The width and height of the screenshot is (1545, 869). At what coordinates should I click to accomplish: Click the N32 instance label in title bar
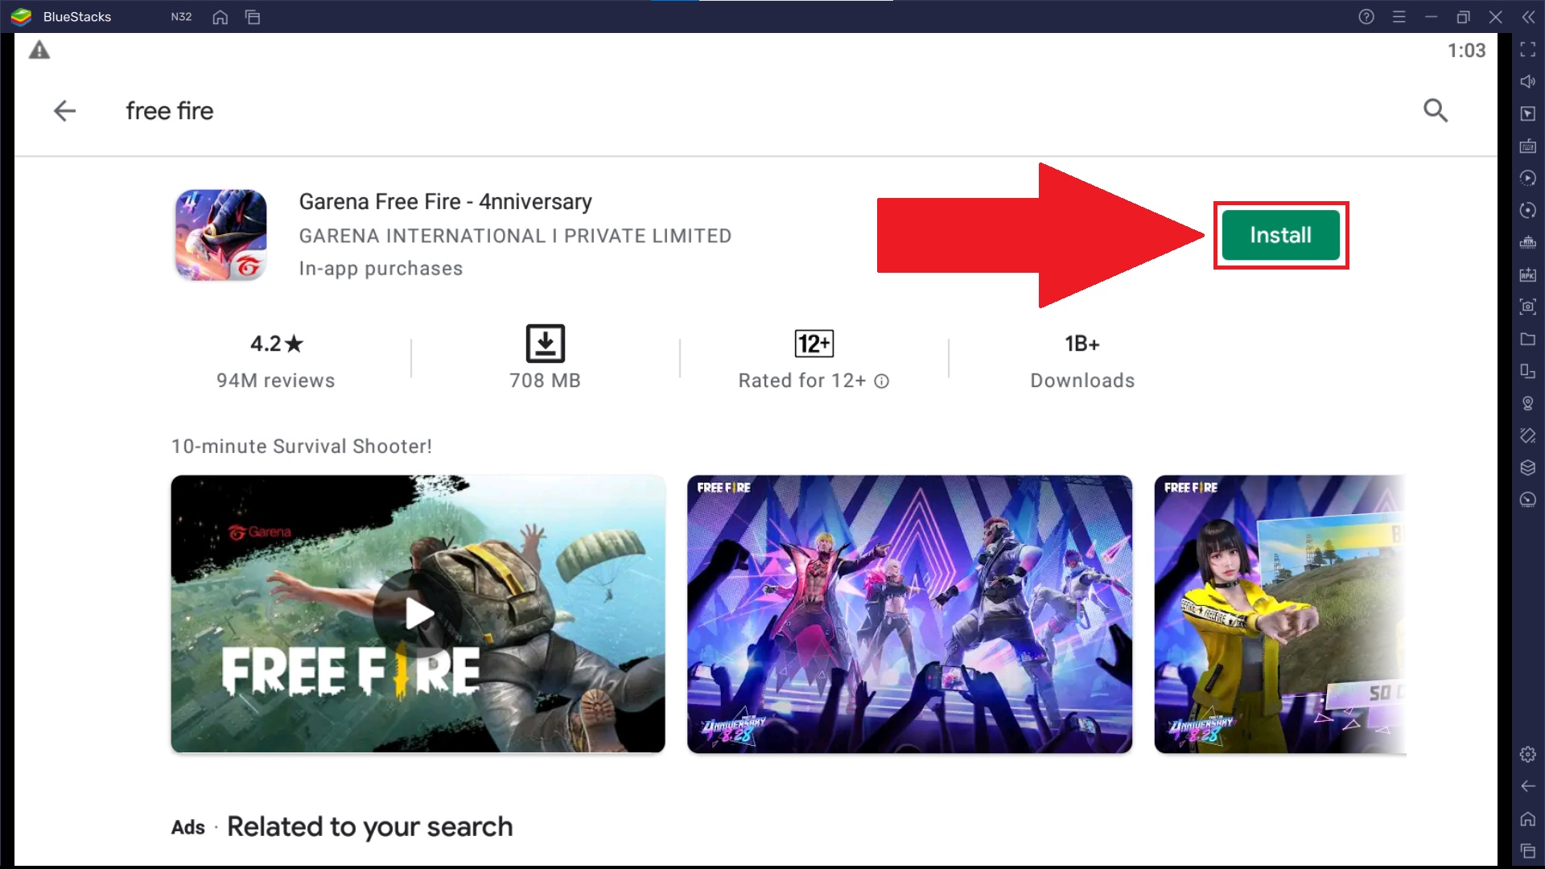pos(181,17)
